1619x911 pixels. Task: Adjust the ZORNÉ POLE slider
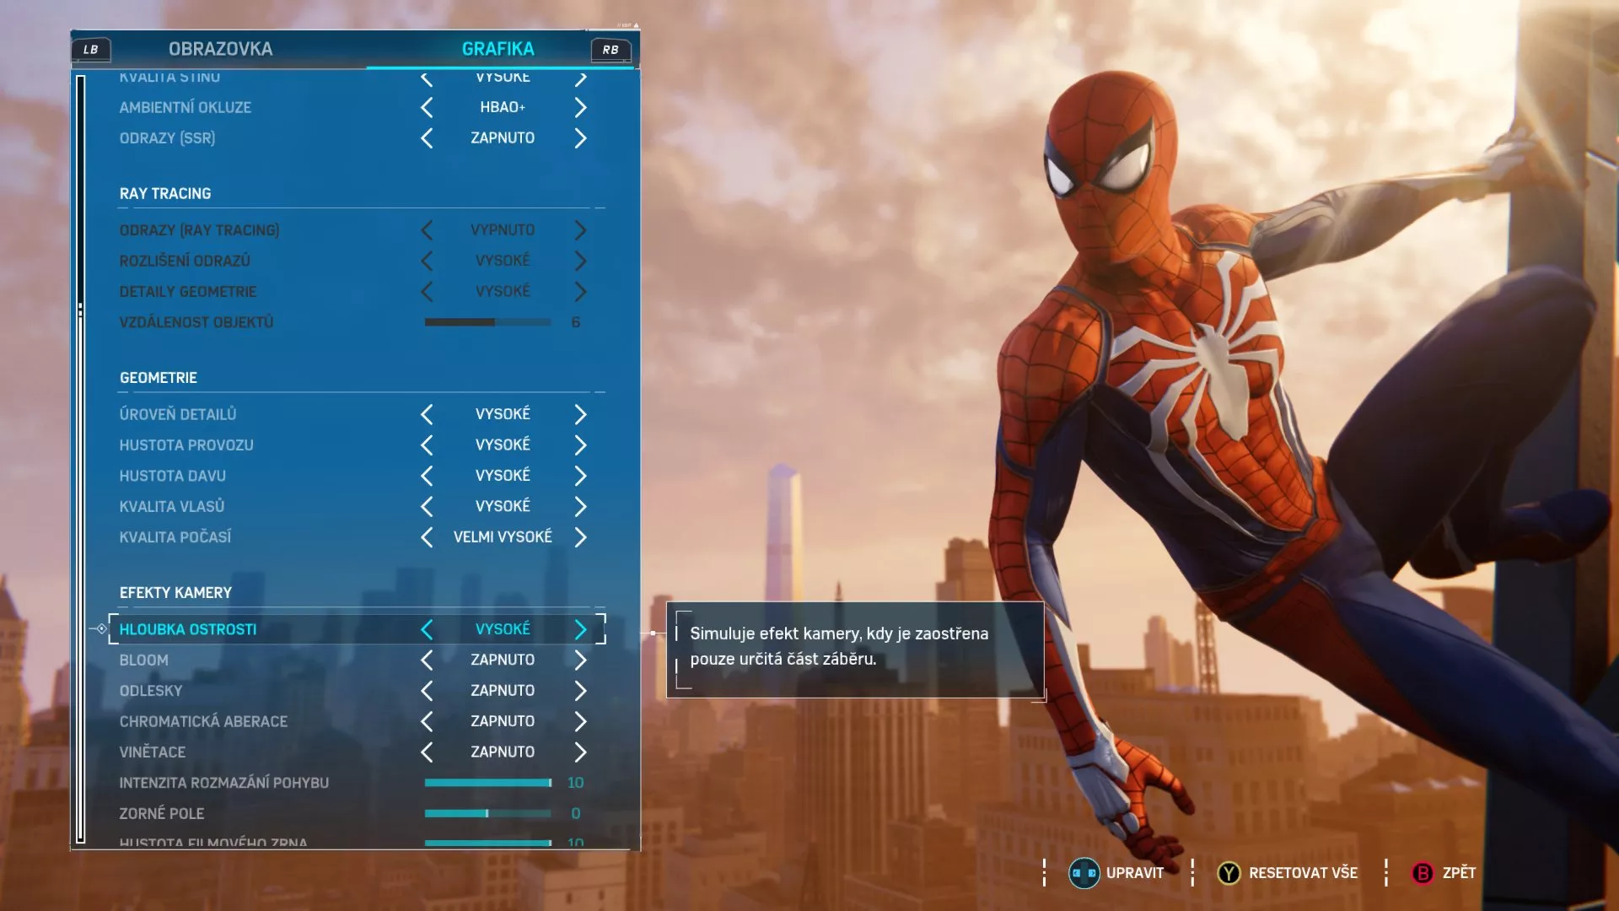[x=487, y=813]
